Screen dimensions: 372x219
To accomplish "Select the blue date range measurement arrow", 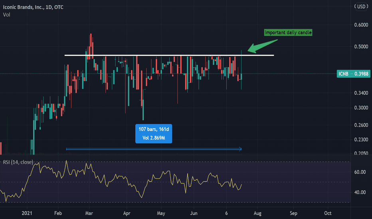I will (154, 149).
